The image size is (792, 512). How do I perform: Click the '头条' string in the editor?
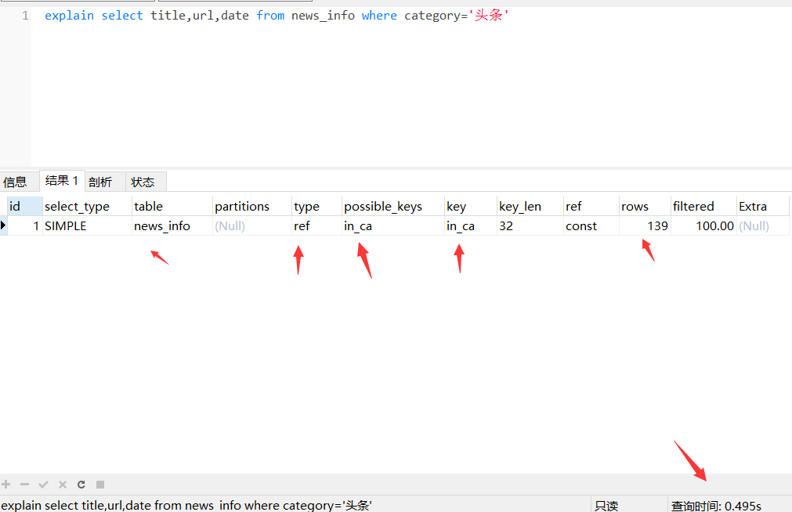click(x=489, y=15)
